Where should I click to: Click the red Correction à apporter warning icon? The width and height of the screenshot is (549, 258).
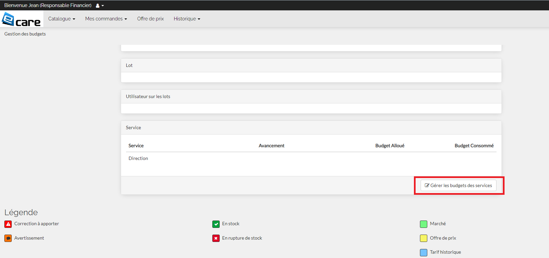[8, 224]
